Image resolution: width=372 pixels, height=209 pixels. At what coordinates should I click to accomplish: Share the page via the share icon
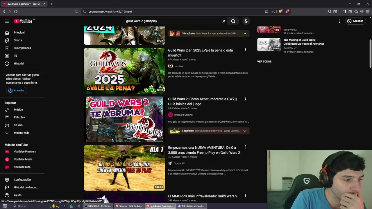[x=273, y=12]
